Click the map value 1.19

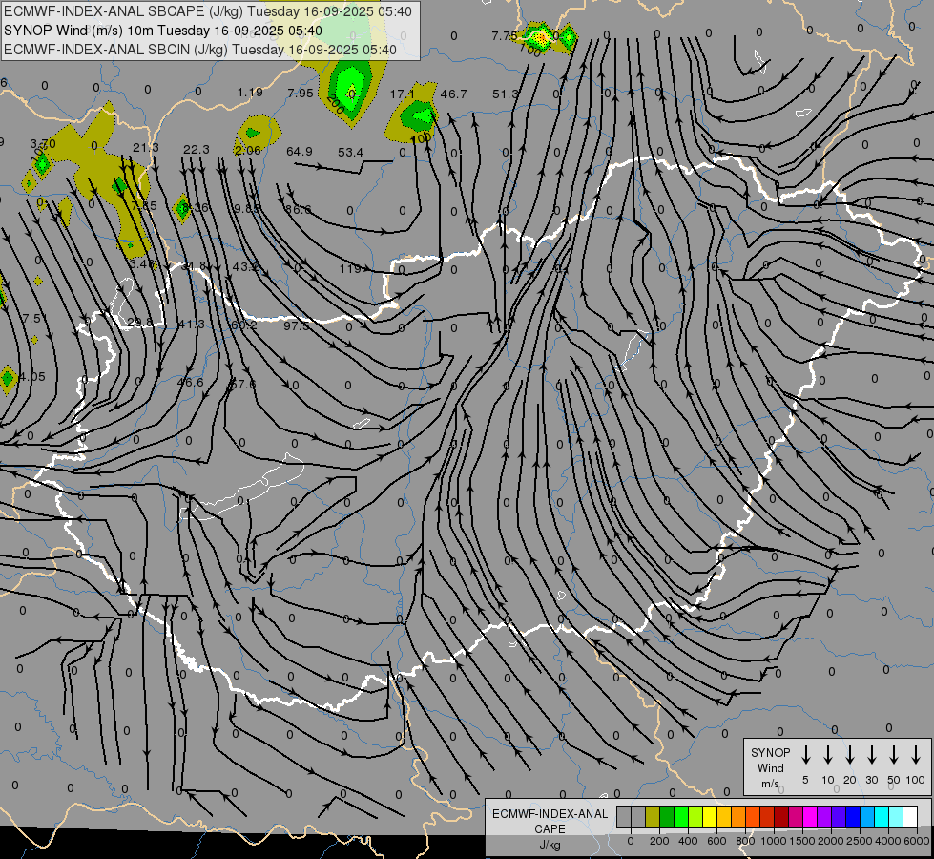(250, 93)
